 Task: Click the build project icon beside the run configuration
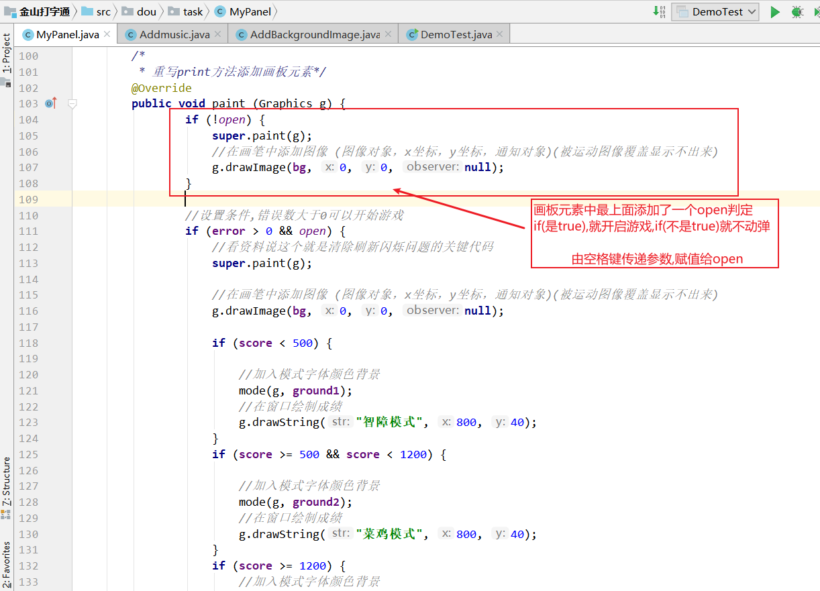point(659,11)
